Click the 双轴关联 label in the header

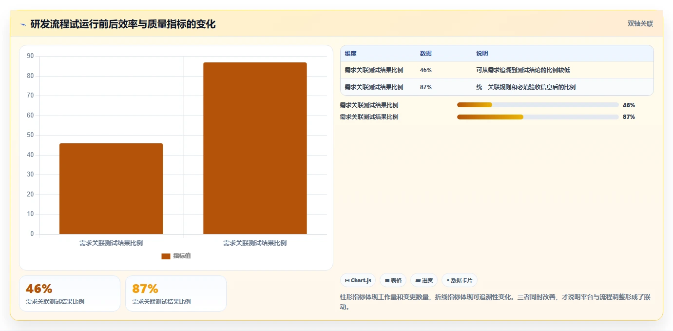(640, 23)
